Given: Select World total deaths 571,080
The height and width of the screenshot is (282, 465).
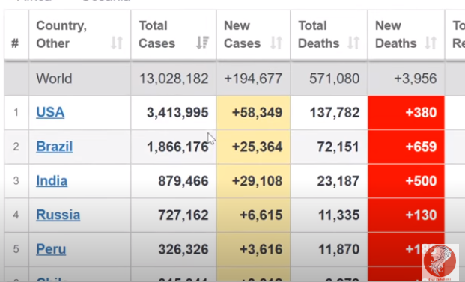Looking at the screenshot, I should [335, 79].
